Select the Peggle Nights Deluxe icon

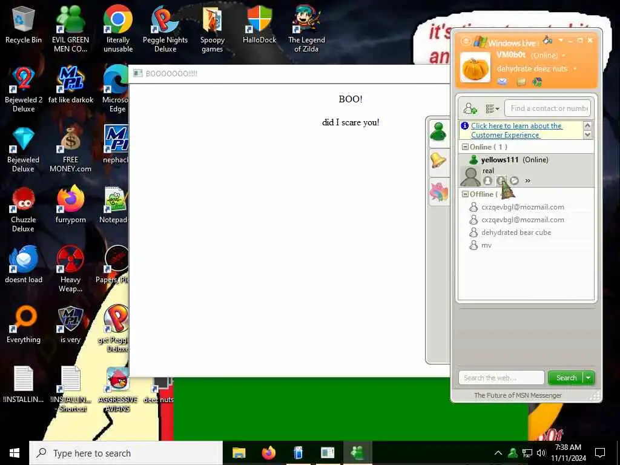(x=165, y=29)
